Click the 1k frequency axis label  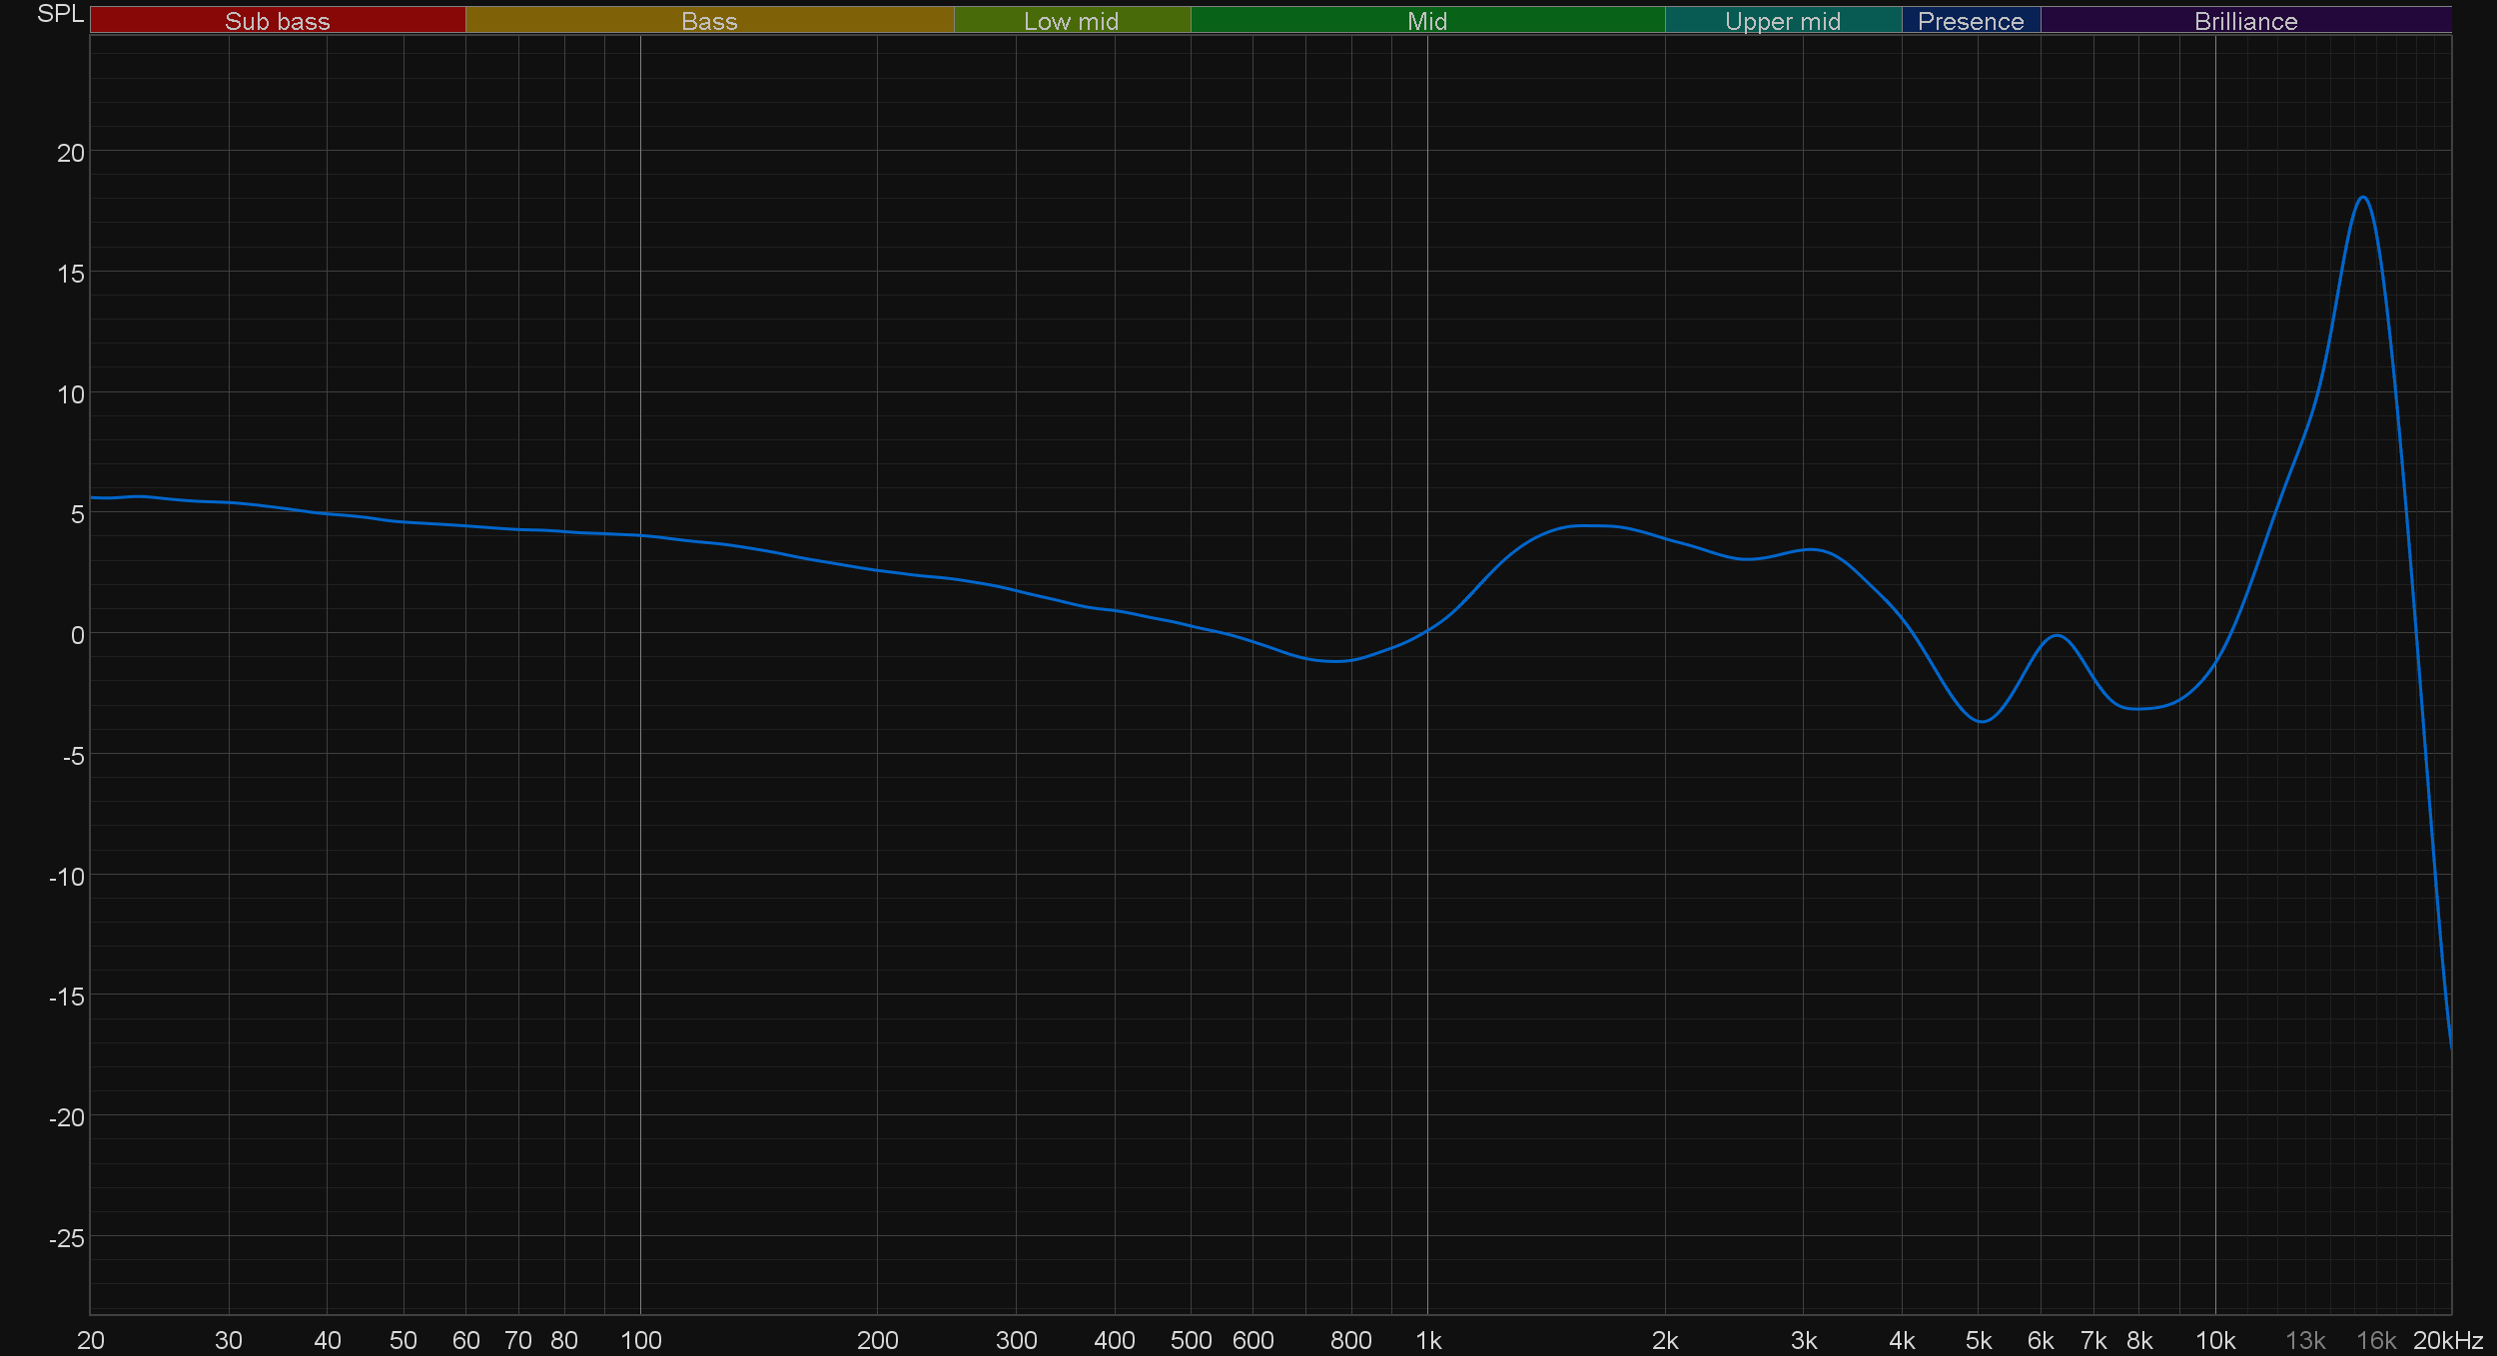click(1428, 1340)
